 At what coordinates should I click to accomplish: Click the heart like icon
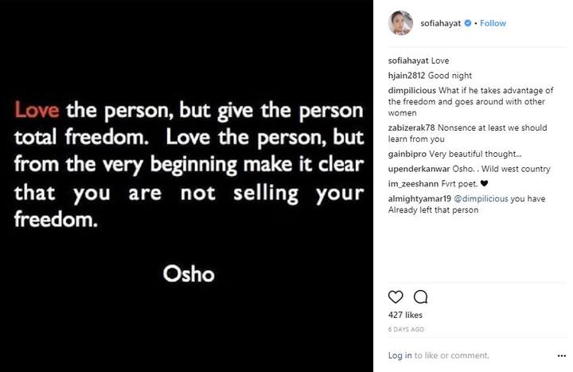point(396,297)
